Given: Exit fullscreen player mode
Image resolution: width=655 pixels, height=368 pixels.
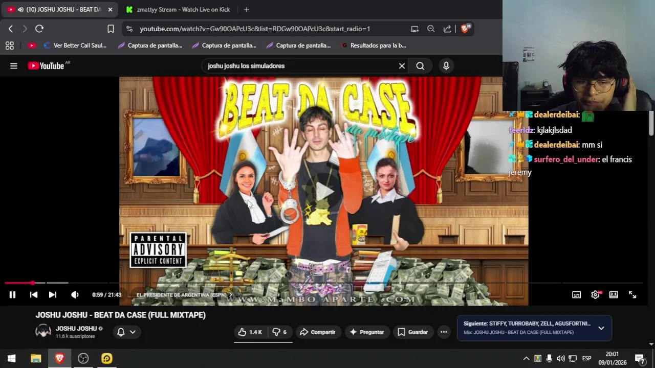Looking at the screenshot, I should [632, 294].
